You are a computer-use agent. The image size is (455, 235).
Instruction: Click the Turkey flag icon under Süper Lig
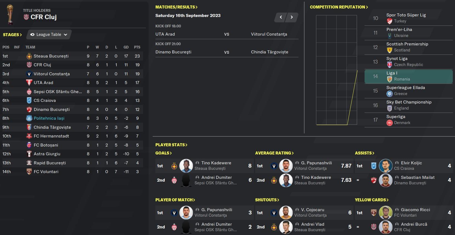point(389,21)
